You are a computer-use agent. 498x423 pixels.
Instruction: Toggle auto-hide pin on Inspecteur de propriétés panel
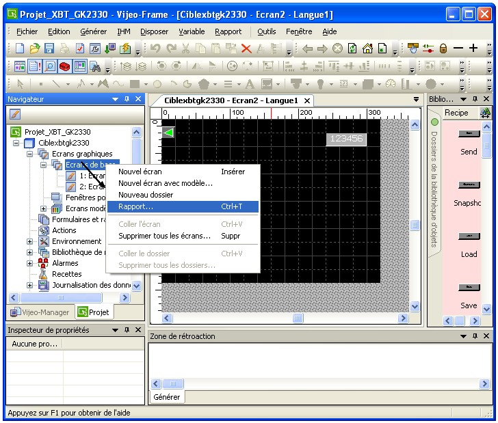[127, 329]
